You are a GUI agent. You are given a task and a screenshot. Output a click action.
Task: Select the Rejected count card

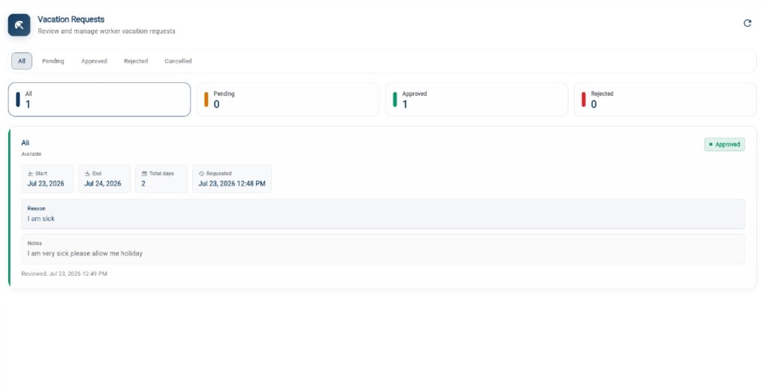click(x=665, y=99)
